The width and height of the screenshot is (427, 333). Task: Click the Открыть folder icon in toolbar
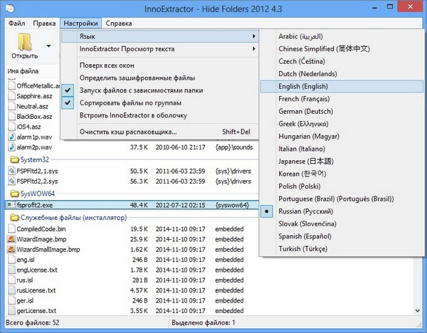pos(26,42)
